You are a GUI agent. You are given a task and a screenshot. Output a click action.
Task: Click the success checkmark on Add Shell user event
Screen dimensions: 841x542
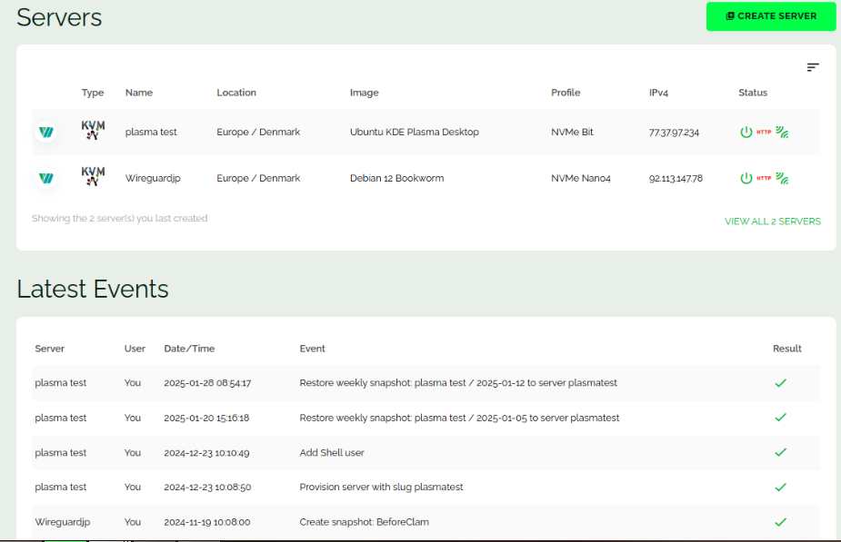tap(780, 452)
